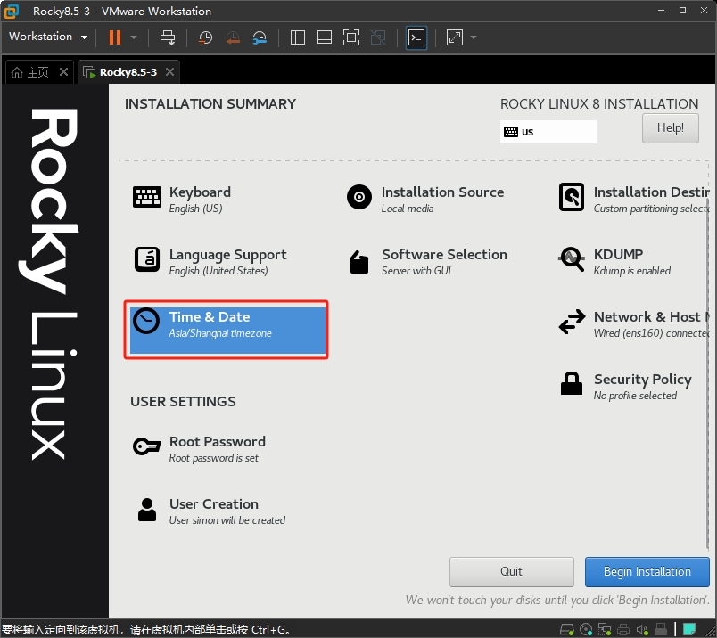This screenshot has width=717, height=638.
Task: Open the snapshot manager icon
Action: coord(260,37)
